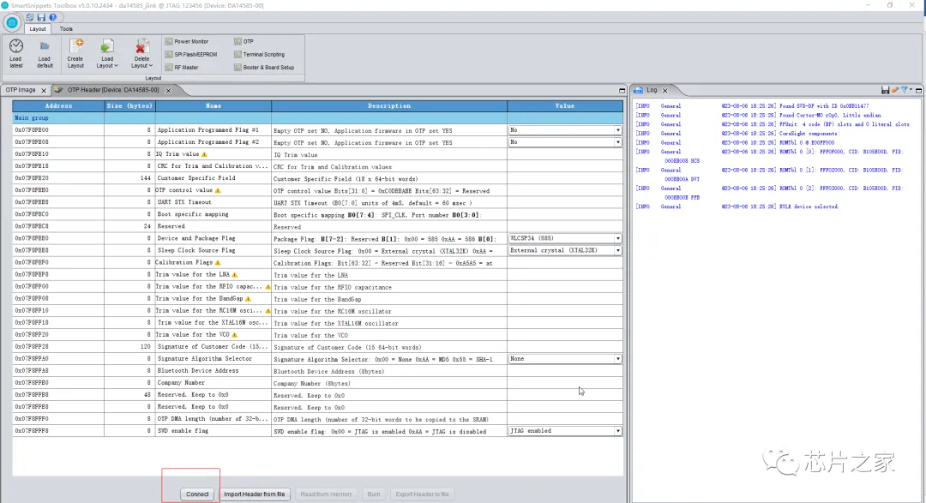Select the UART STX Timeout name cell

pos(213,202)
